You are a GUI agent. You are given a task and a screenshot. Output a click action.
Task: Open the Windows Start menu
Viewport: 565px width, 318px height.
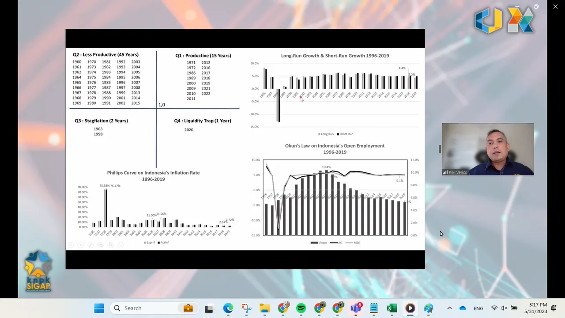point(99,308)
